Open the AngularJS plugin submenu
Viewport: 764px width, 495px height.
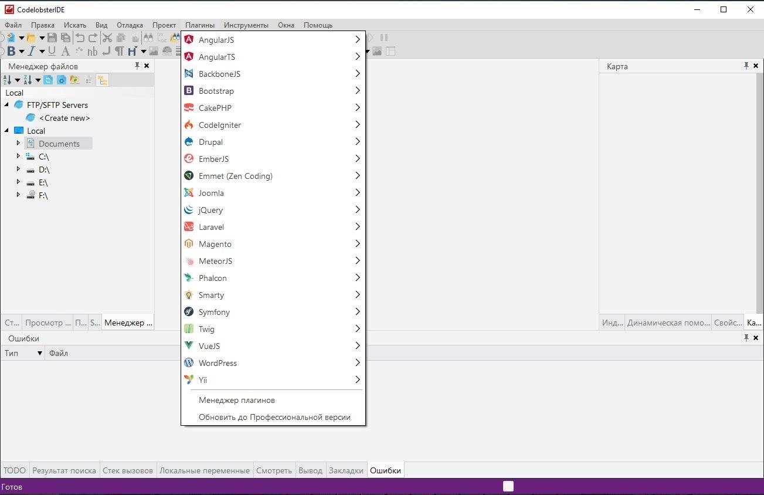[x=273, y=40]
